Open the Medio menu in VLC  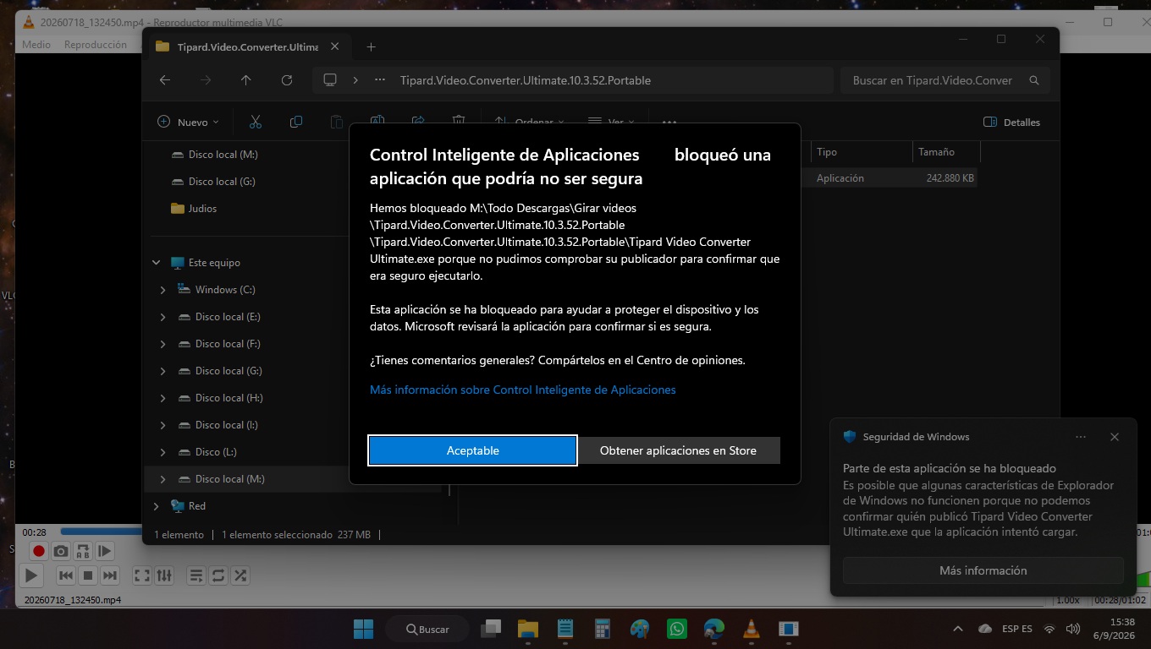36,45
